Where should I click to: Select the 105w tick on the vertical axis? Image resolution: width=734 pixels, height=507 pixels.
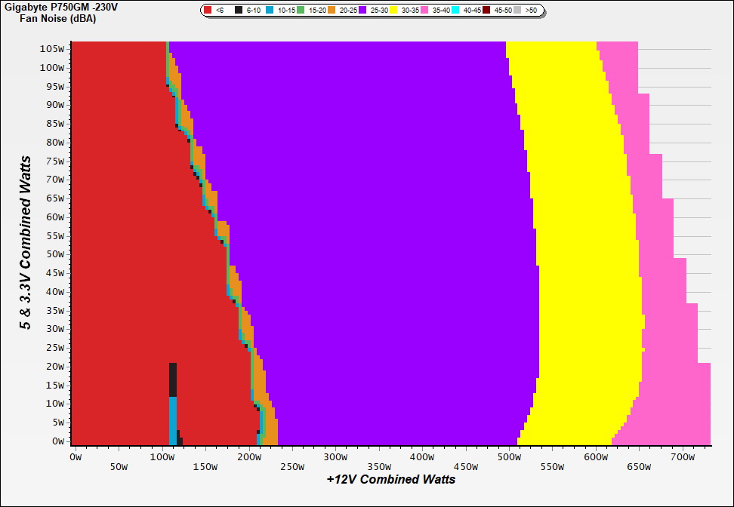point(54,48)
